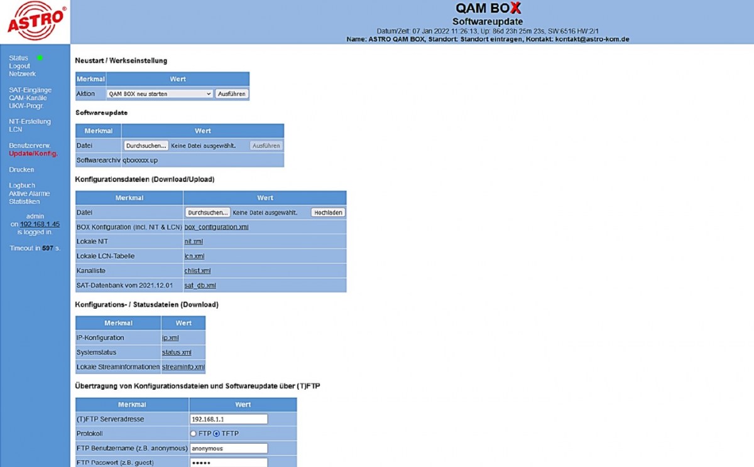Go to Benutzerverw. page
Screen dimensions: 754x467
pyautogui.click(x=30, y=146)
